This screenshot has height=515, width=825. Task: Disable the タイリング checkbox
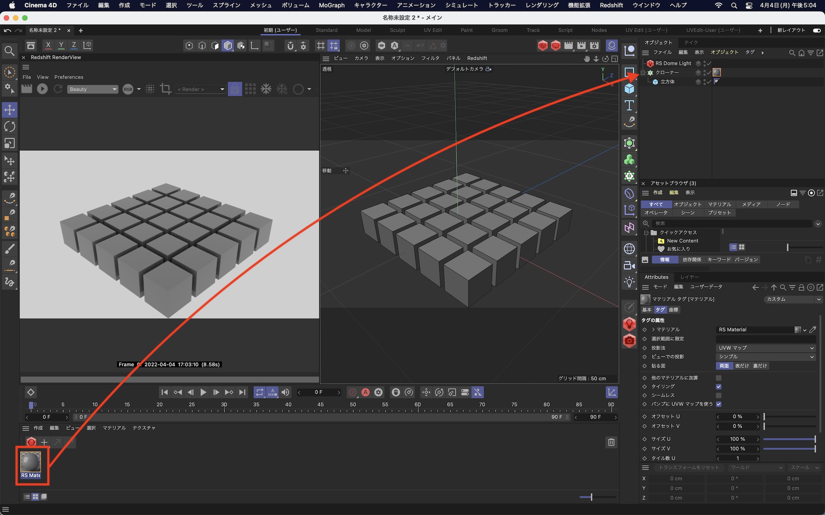[719, 386]
